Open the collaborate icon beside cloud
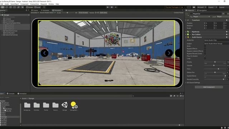The height and width of the screenshot is (129, 229). [x=189, y=7]
